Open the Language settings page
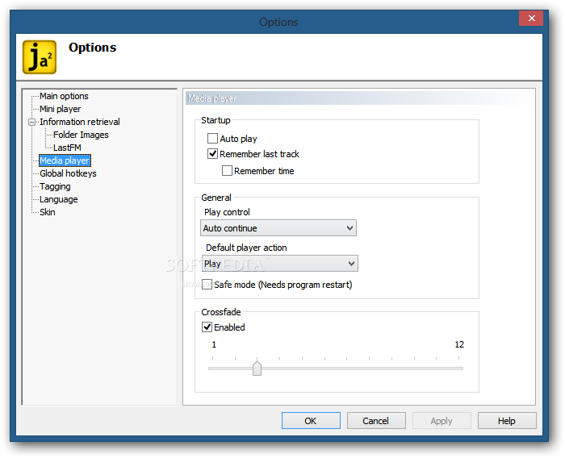This screenshot has height=458, width=565. click(x=58, y=199)
